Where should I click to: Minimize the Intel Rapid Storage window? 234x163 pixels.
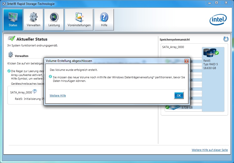point(210,3)
